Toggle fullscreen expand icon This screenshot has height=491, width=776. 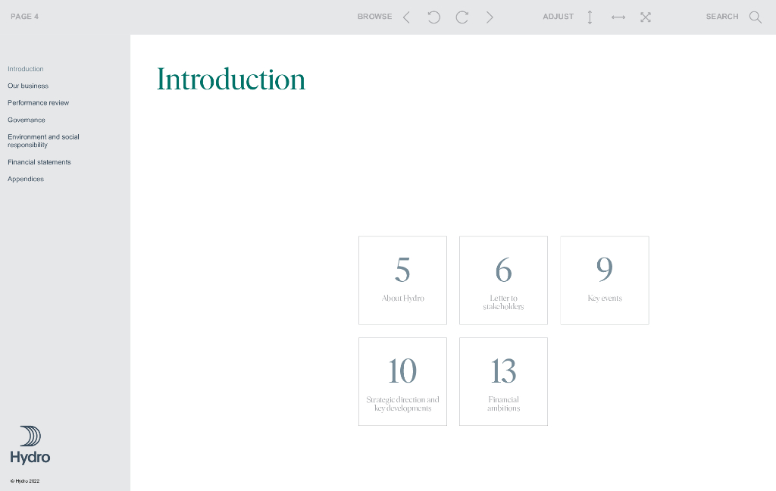645,17
